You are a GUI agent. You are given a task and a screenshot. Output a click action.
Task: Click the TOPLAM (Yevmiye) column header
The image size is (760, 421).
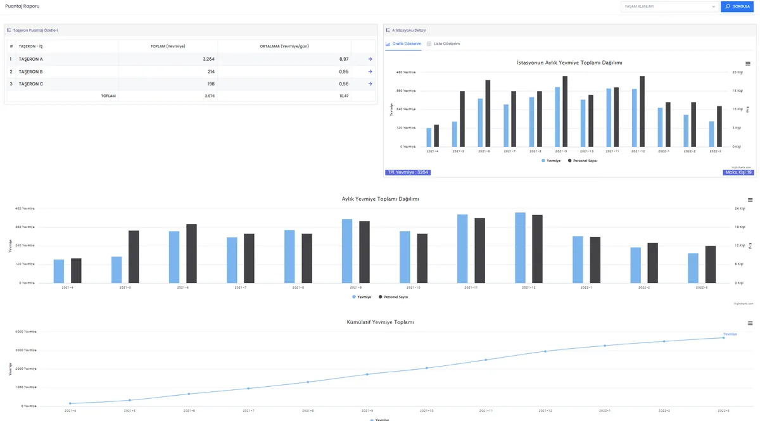click(x=168, y=46)
